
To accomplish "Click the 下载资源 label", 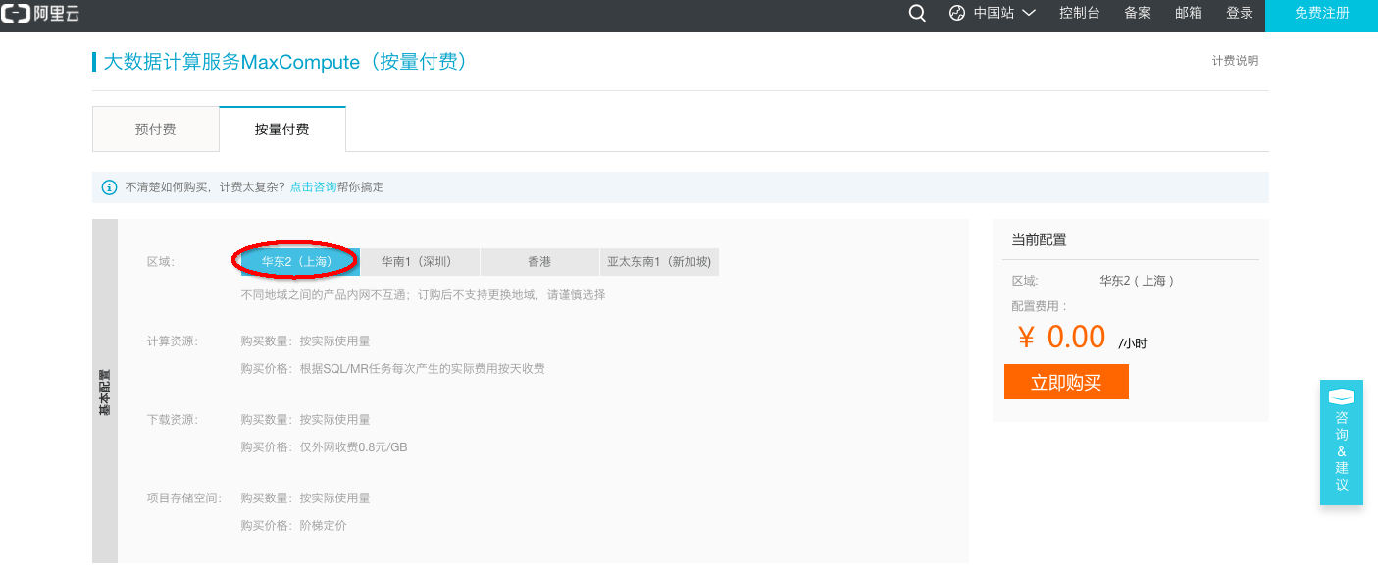I will pos(173,420).
